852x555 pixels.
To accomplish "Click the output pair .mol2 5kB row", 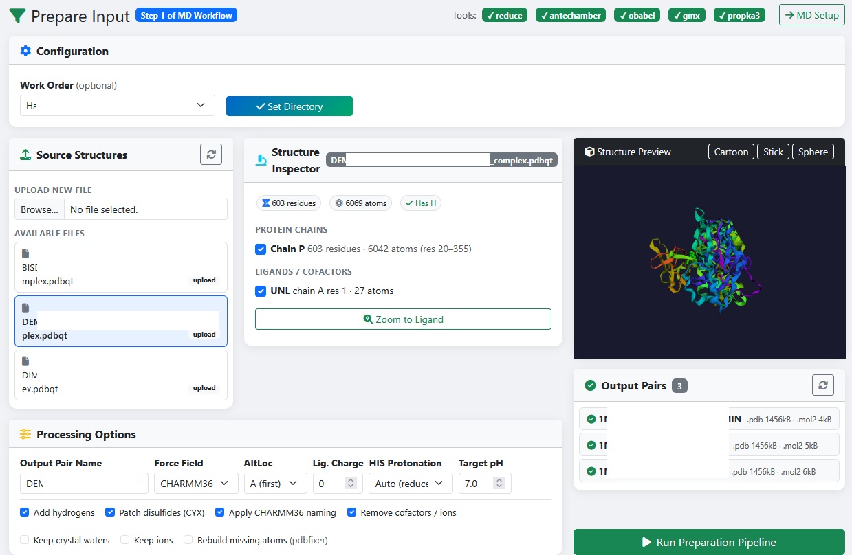I will pyautogui.click(x=709, y=445).
